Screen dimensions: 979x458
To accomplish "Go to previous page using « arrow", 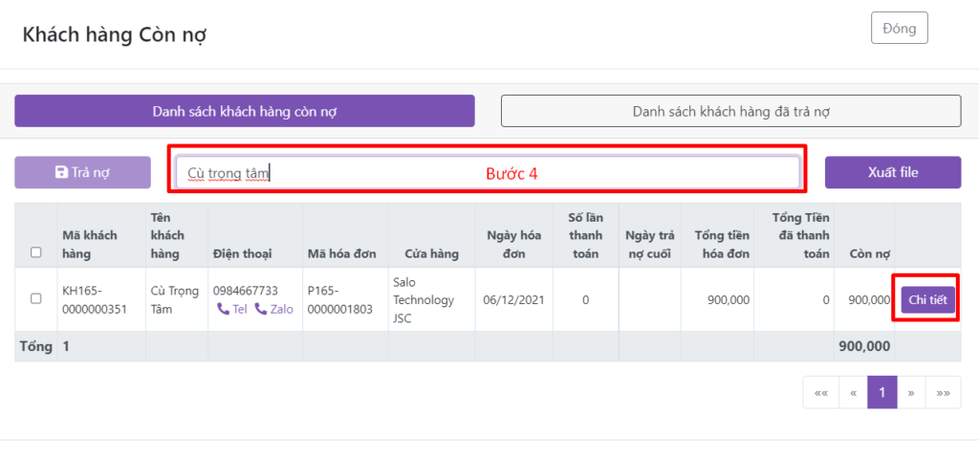I will click(853, 392).
